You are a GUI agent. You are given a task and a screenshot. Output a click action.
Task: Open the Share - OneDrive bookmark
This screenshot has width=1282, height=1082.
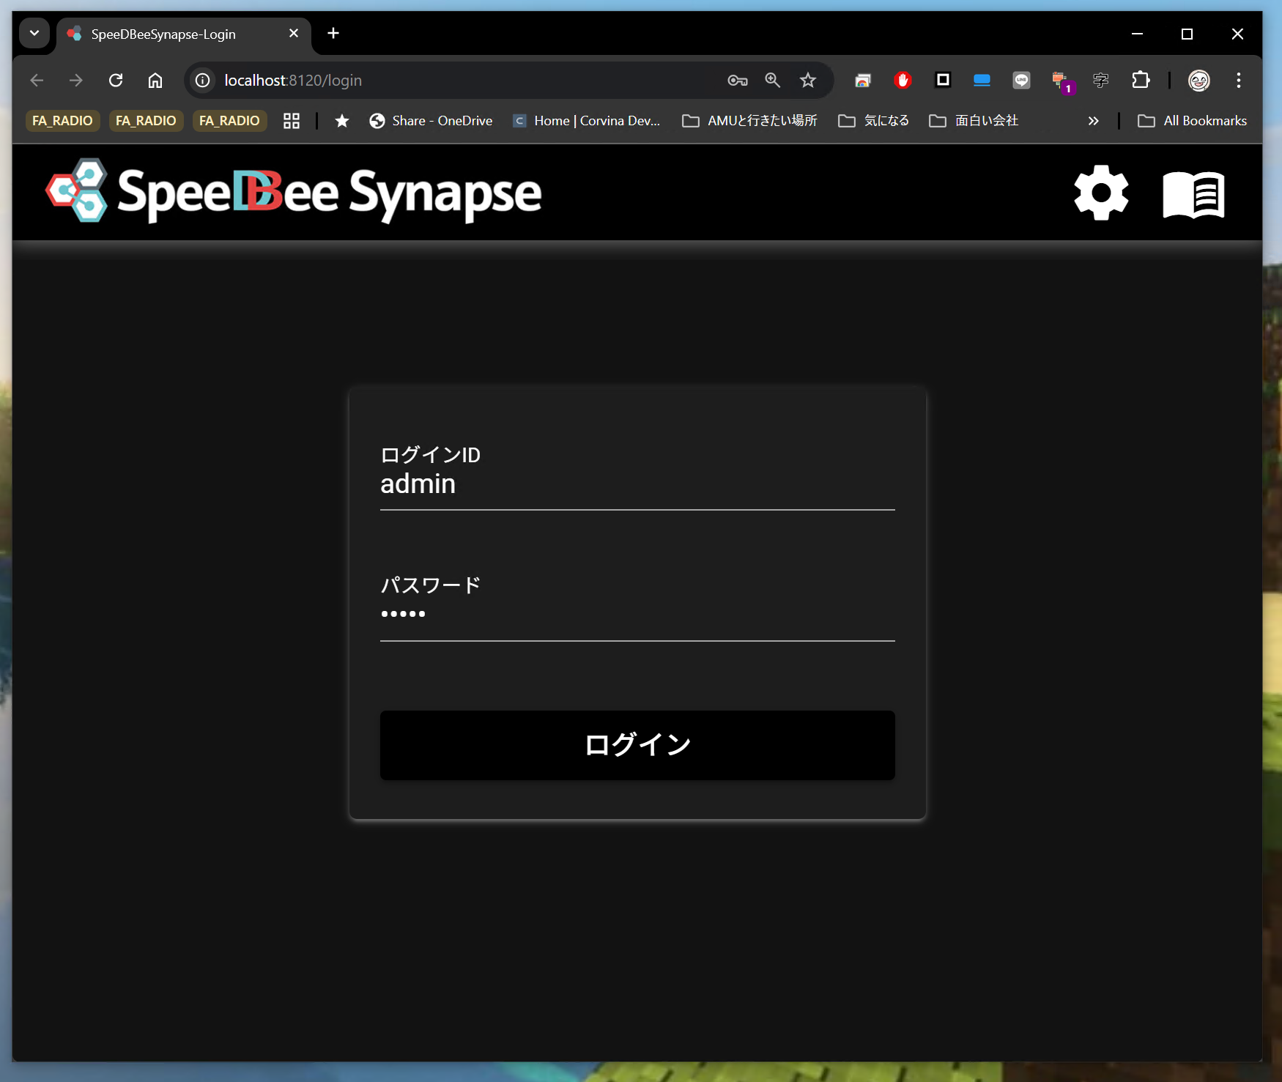click(431, 121)
